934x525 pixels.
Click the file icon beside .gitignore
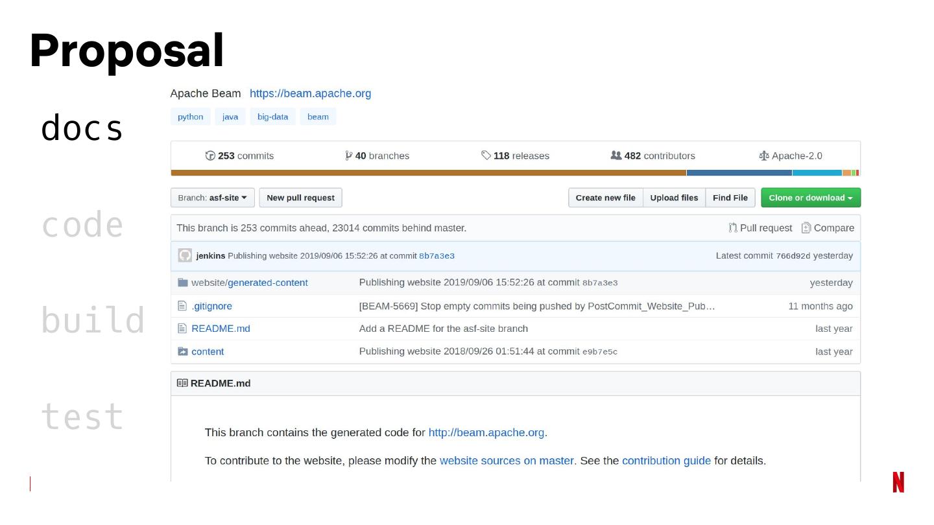coord(182,306)
